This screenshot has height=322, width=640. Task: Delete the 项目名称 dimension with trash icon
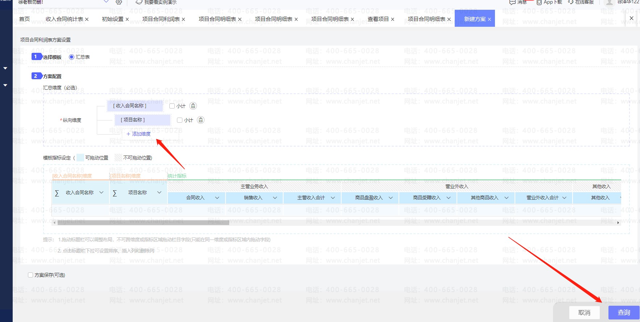201,120
